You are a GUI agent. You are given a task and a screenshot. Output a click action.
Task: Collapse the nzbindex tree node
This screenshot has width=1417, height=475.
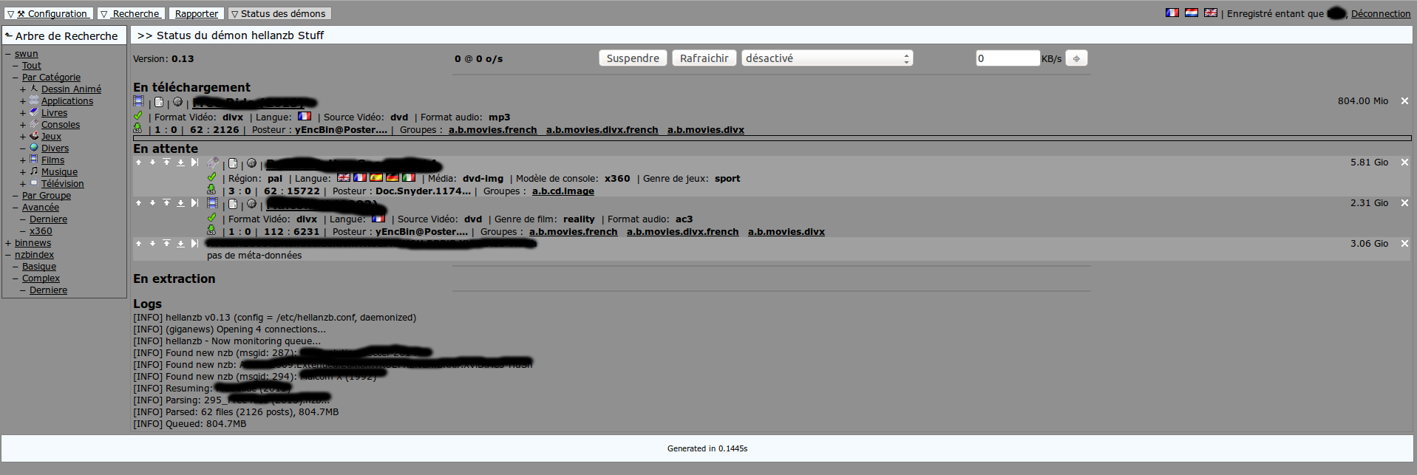coord(8,255)
